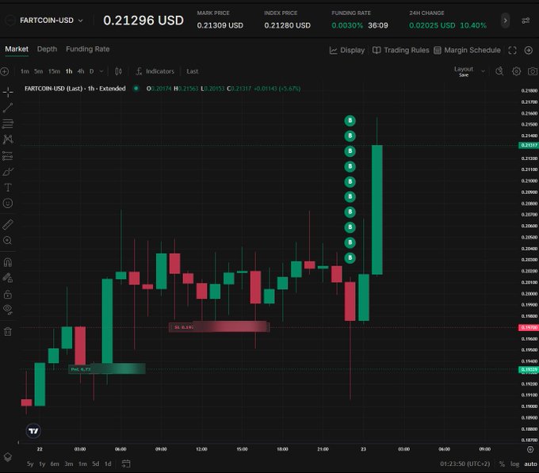Select the text annotation tool

click(x=8, y=188)
